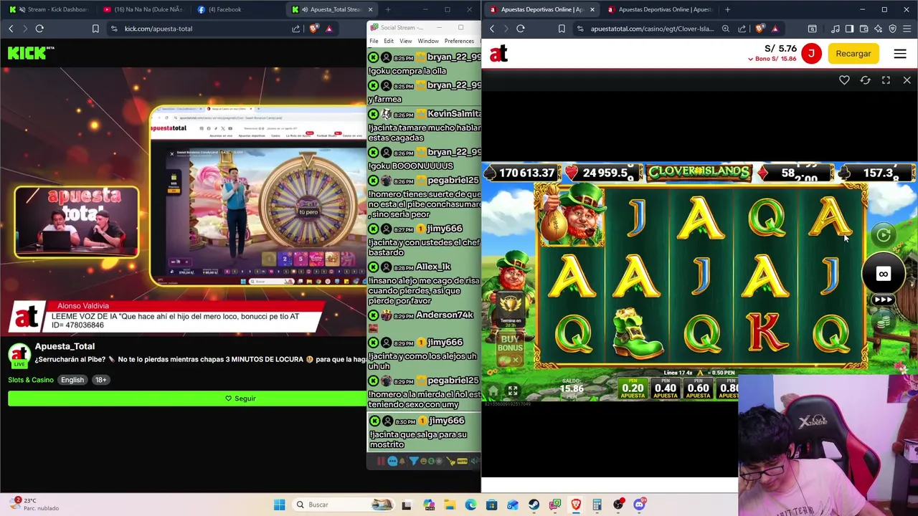
Task: Toggle turbo fast-forward spin mode
Action: (884, 300)
